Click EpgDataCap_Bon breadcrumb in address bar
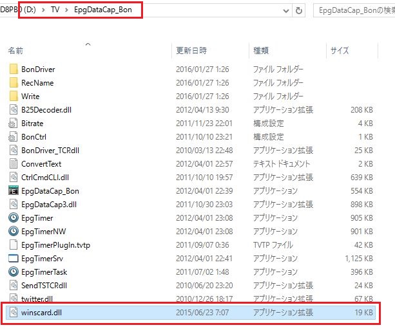The height and width of the screenshot is (332, 395). tap(103, 10)
